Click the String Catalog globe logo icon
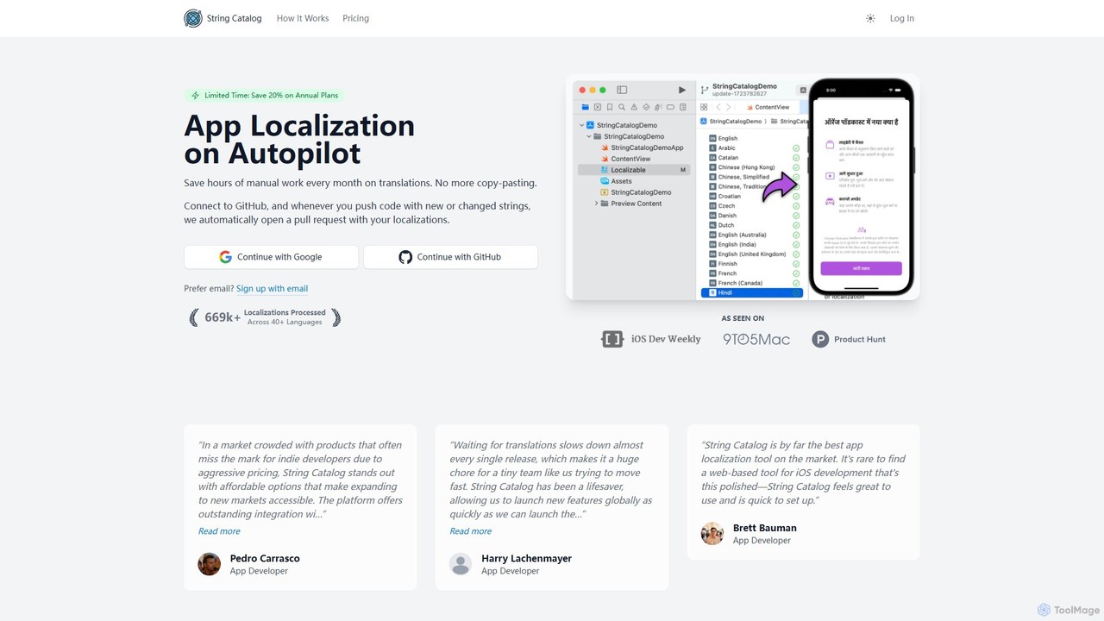Viewport: 1104px width, 621px height. 193,18
